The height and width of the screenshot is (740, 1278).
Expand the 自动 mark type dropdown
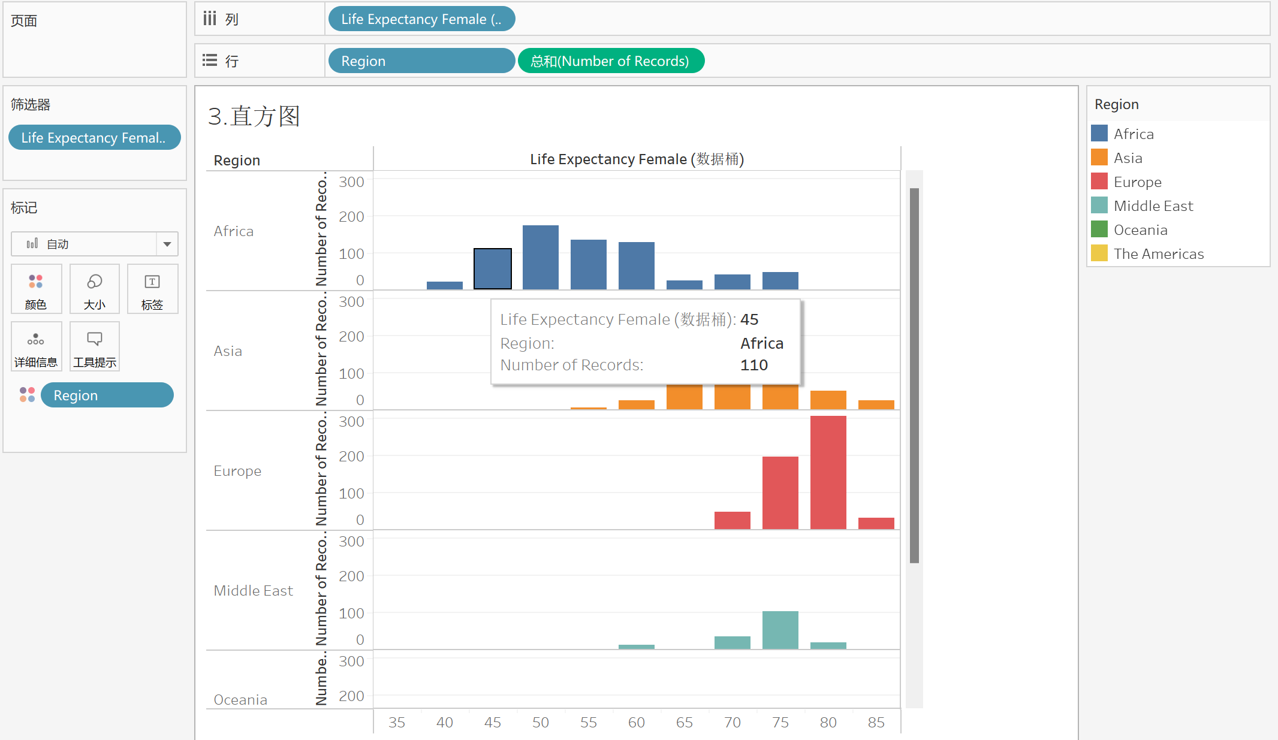click(x=168, y=244)
